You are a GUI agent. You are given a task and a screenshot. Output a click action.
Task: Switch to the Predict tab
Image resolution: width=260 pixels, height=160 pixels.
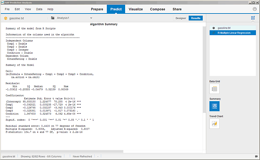[x=116, y=9]
